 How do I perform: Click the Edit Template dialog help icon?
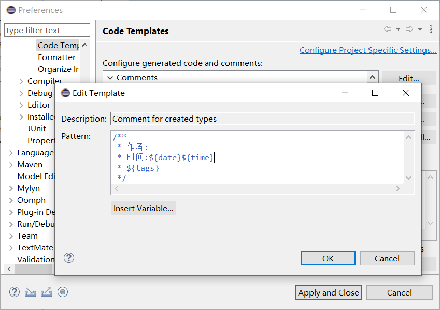point(69,258)
